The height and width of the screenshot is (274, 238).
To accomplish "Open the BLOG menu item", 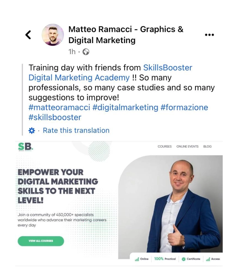I will click(x=208, y=146).
